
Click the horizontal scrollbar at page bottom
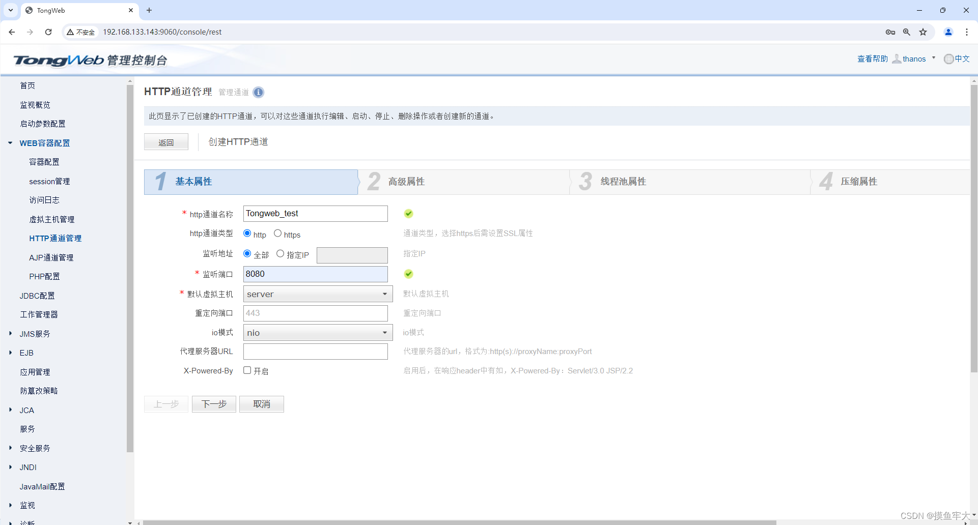pos(459,522)
